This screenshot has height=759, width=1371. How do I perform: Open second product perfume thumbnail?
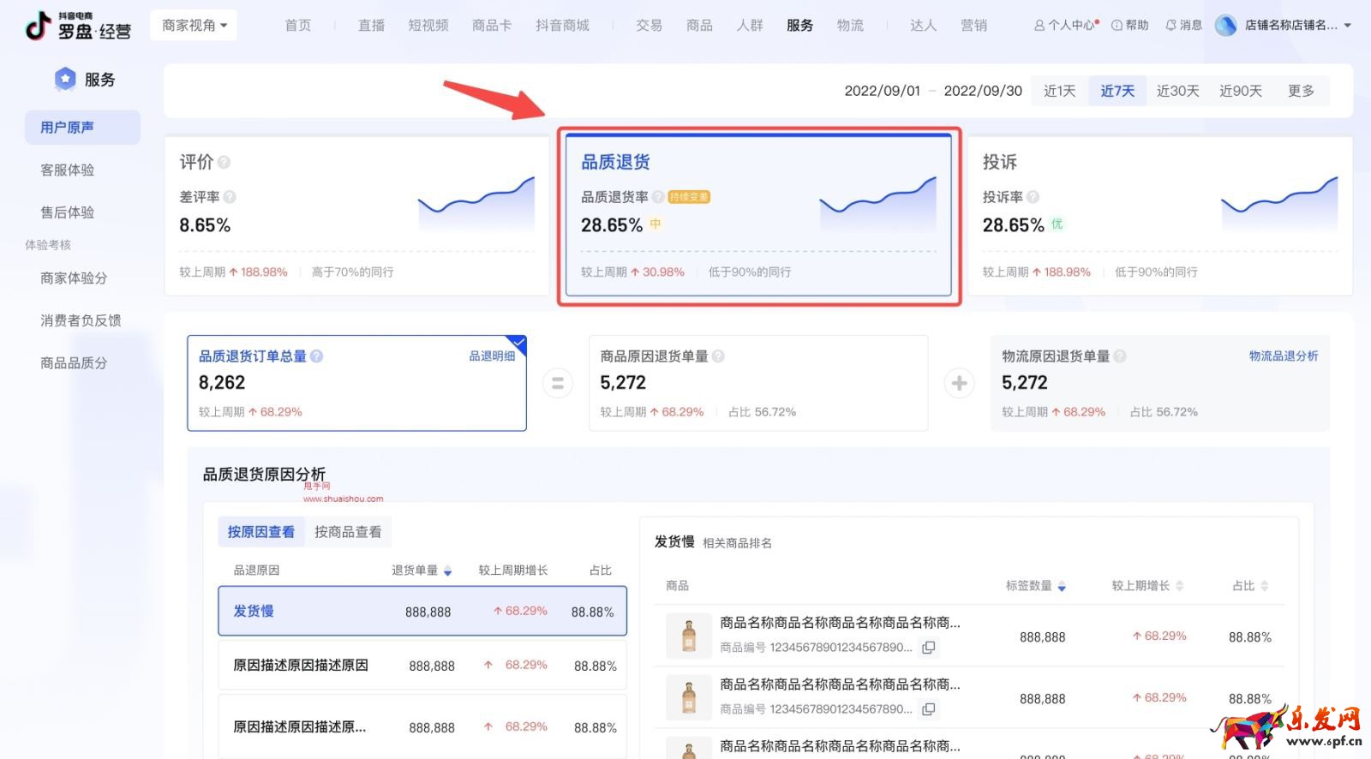coord(689,697)
